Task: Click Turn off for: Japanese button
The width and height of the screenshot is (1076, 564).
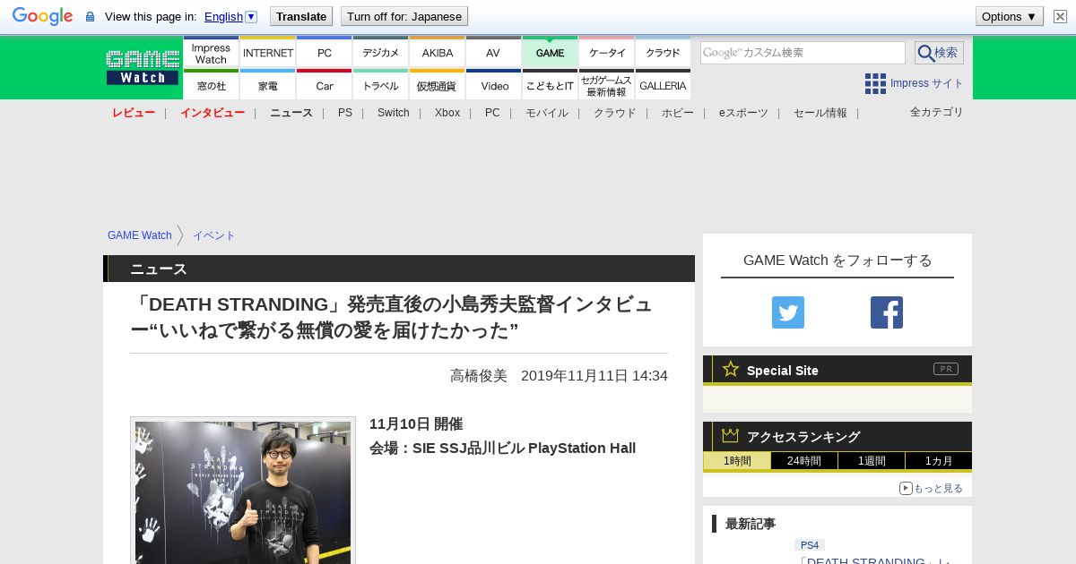Action: (x=404, y=16)
